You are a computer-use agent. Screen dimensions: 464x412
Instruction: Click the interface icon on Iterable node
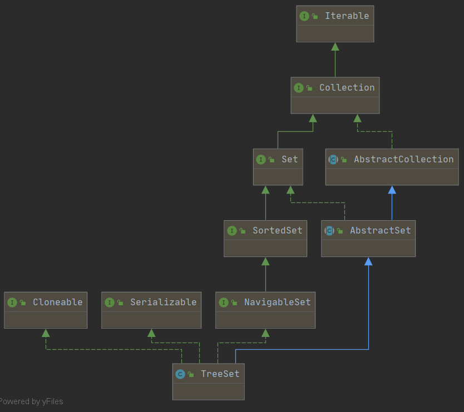pos(304,16)
